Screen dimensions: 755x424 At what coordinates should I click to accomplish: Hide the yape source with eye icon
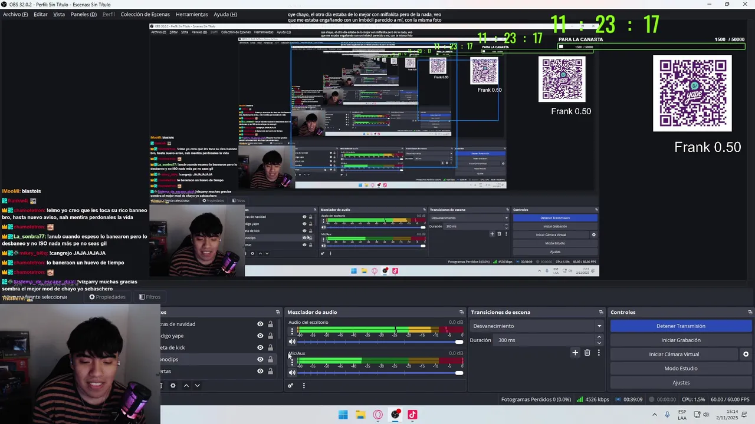pos(260,336)
